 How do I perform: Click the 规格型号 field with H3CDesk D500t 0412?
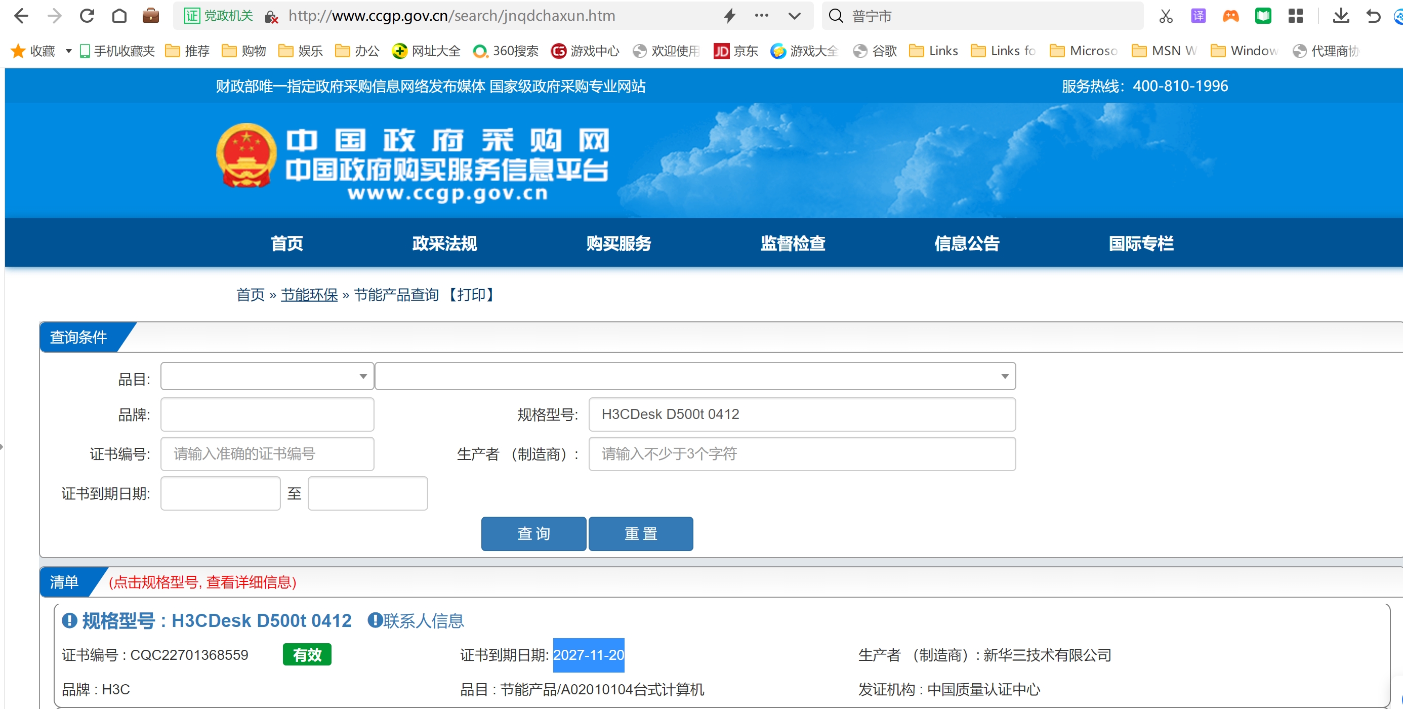802,414
